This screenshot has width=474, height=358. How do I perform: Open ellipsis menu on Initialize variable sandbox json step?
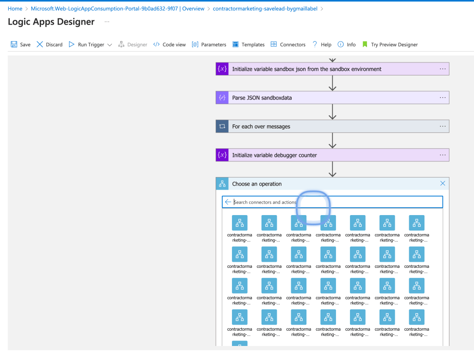tap(443, 69)
